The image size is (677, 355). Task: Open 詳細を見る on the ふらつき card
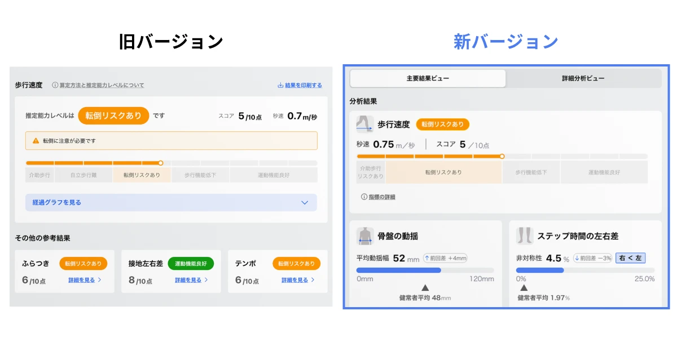pyautogui.click(x=85, y=280)
